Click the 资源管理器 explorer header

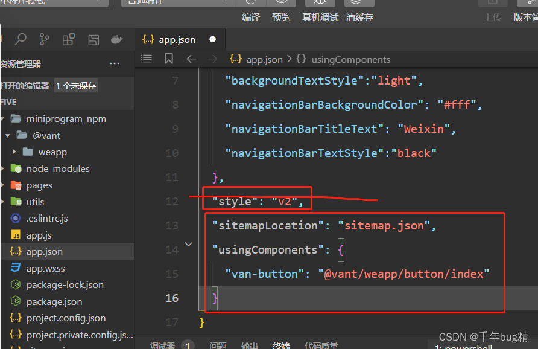pos(21,64)
